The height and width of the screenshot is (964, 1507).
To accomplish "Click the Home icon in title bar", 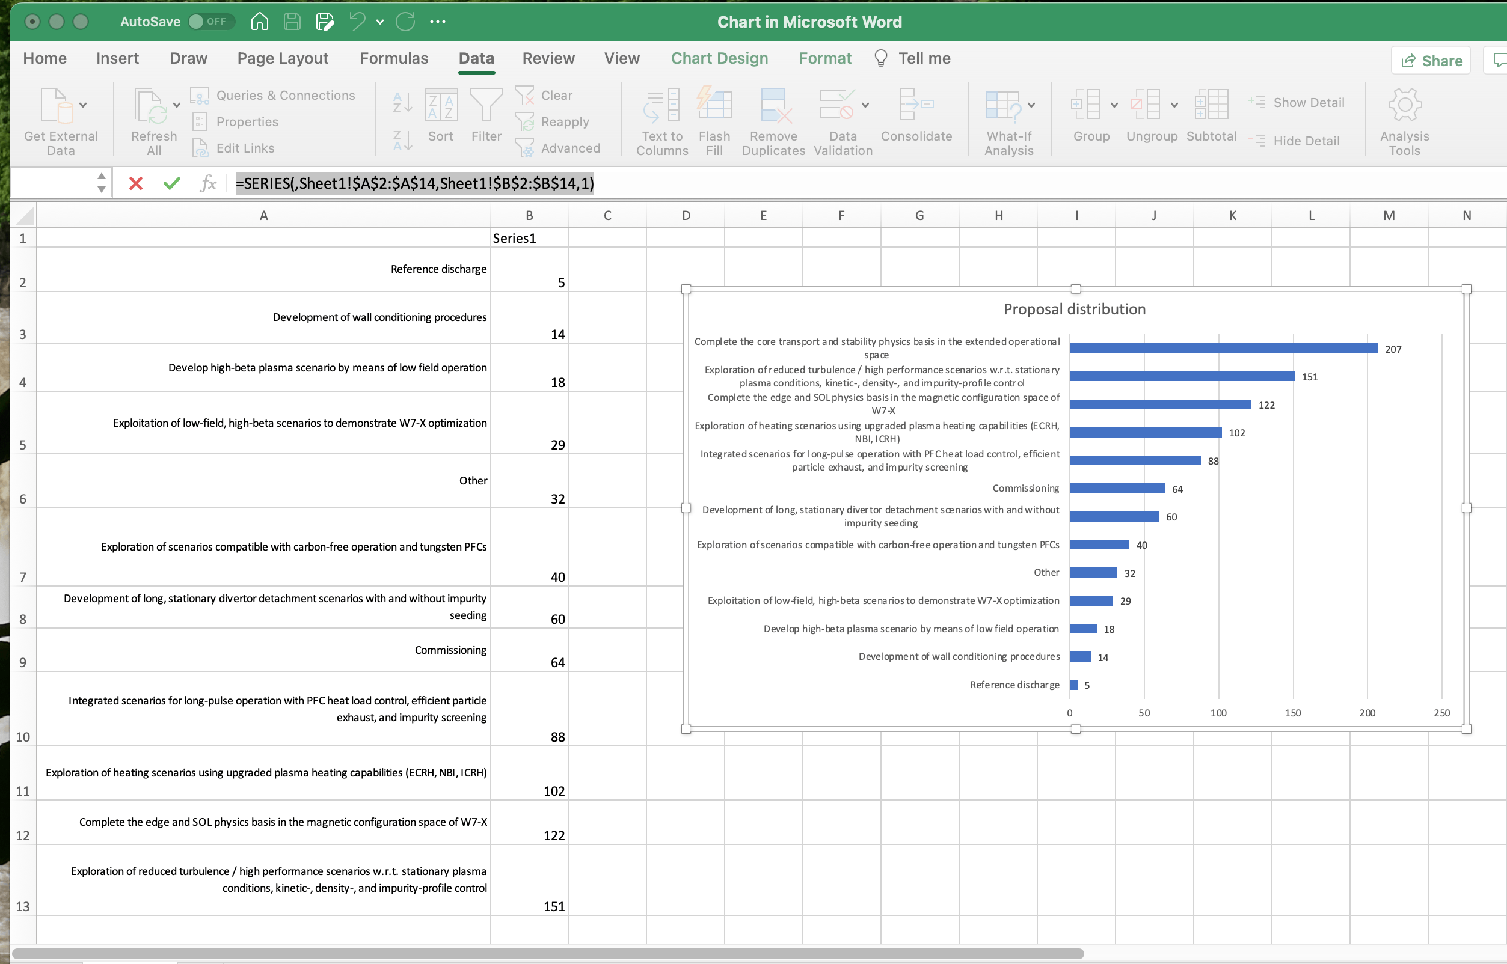I will tap(259, 22).
